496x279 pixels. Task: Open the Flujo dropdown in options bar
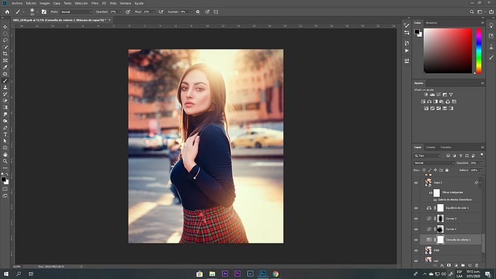point(154,11)
